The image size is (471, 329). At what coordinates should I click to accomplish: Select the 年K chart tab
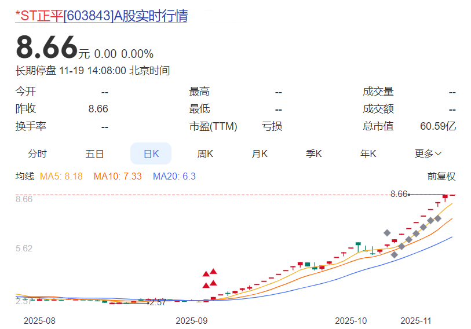click(368, 154)
